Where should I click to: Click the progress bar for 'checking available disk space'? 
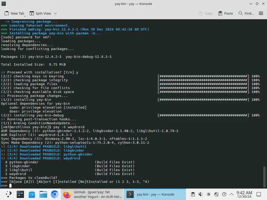click(203, 92)
